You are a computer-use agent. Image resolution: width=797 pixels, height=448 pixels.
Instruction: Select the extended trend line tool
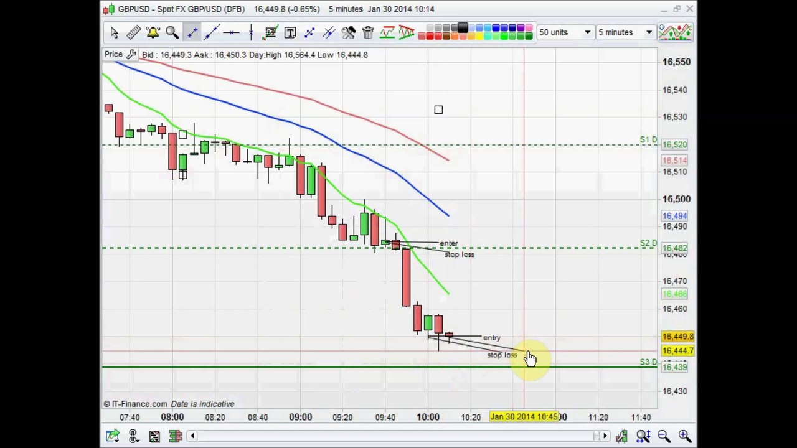[212, 32]
